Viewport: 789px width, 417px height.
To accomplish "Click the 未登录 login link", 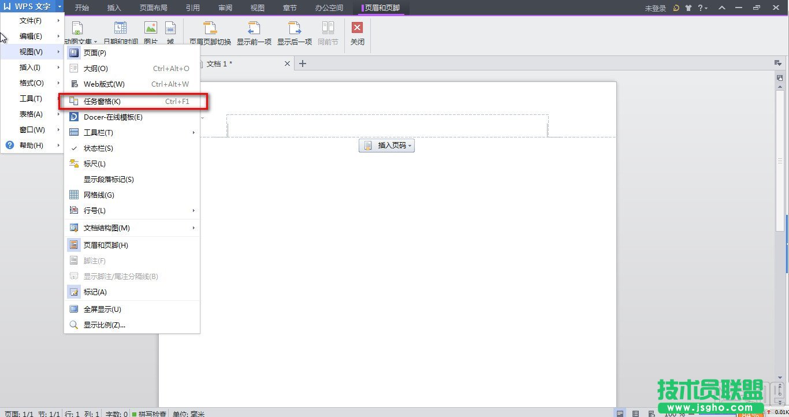I will pos(655,8).
